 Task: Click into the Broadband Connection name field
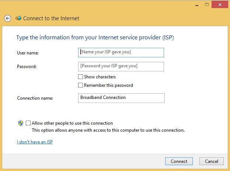point(121,98)
